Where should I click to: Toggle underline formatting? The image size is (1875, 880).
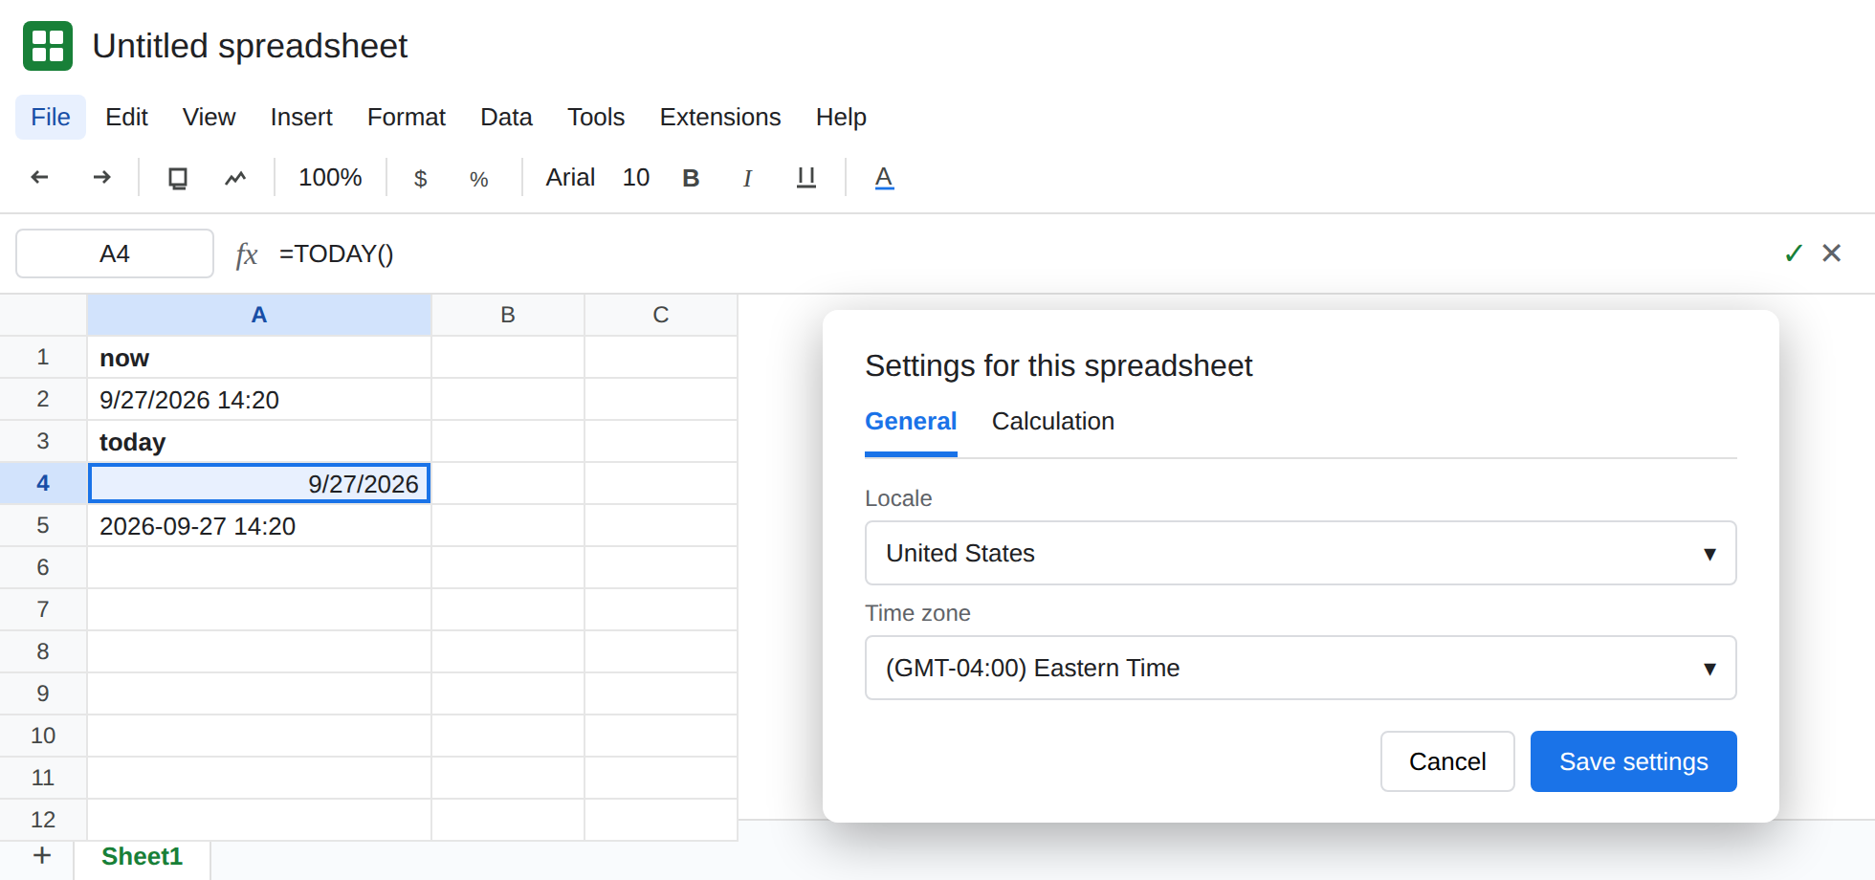tap(806, 178)
